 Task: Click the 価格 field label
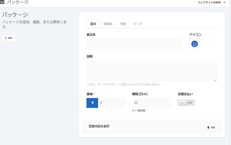[x=90, y=94]
